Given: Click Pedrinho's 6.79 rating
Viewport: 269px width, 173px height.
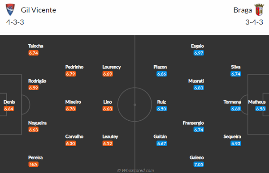Looking at the screenshot, I should pyautogui.click(x=70, y=74).
